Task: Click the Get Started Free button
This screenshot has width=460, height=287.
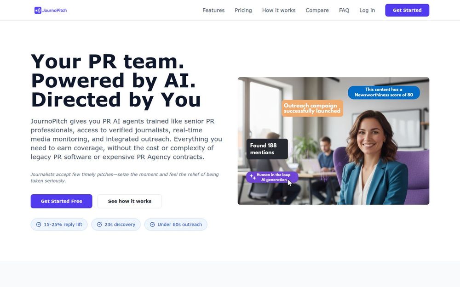Action: click(61, 201)
